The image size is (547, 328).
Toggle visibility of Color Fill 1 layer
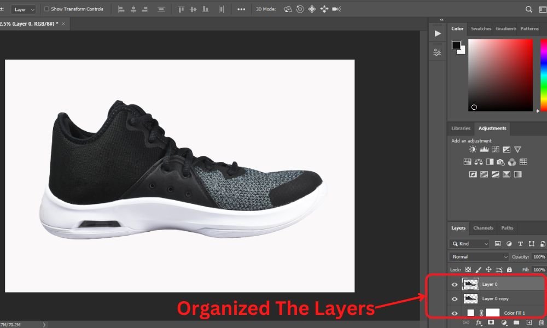coord(455,313)
